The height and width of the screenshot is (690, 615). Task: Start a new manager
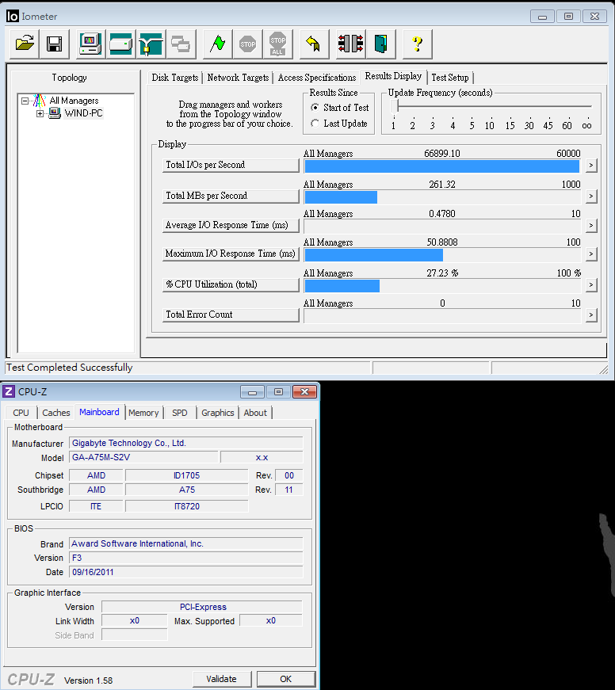(90, 44)
